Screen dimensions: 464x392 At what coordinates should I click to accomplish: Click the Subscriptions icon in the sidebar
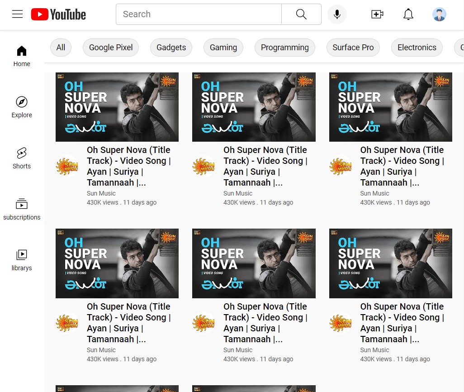[x=21, y=204]
